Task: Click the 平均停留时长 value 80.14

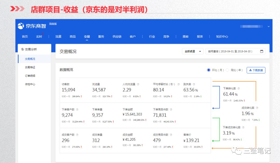Action: coord(158,90)
